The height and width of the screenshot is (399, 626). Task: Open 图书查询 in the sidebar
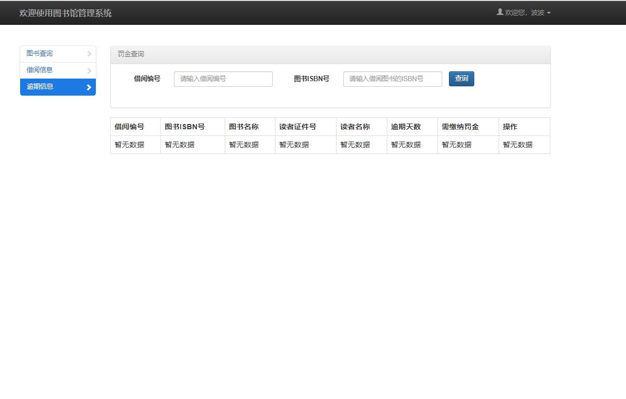click(x=40, y=54)
